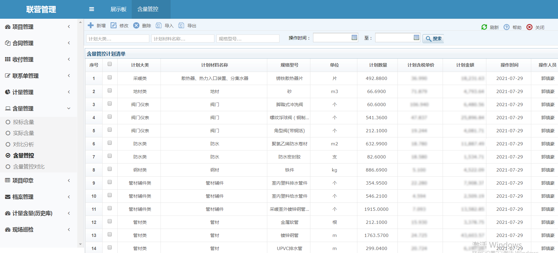
Task: Check the row 2 地材类 checkbox
Action: pyautogui.click(x=110, y=90)
